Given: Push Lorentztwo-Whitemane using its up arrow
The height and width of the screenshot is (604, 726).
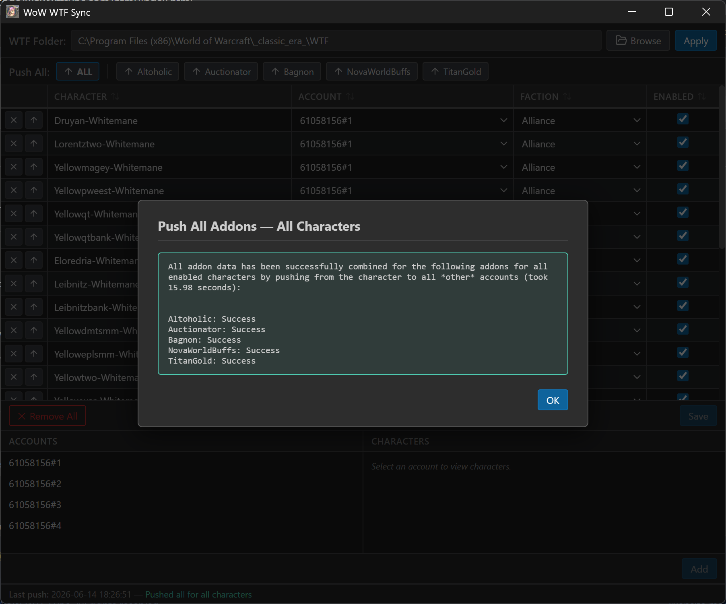Looking at the screenshot, I should click(x=34, y=143).
